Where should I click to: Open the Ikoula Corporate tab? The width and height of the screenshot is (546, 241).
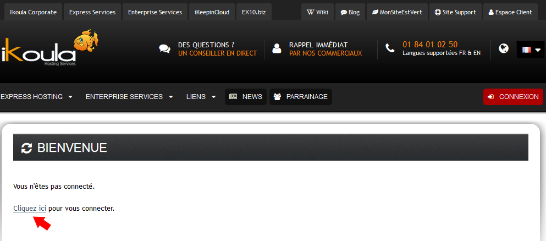coord(34,12)
